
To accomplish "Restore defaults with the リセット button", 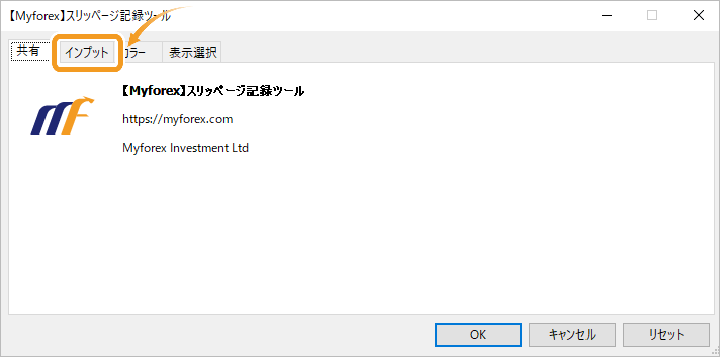I will (x=666, y=334).
